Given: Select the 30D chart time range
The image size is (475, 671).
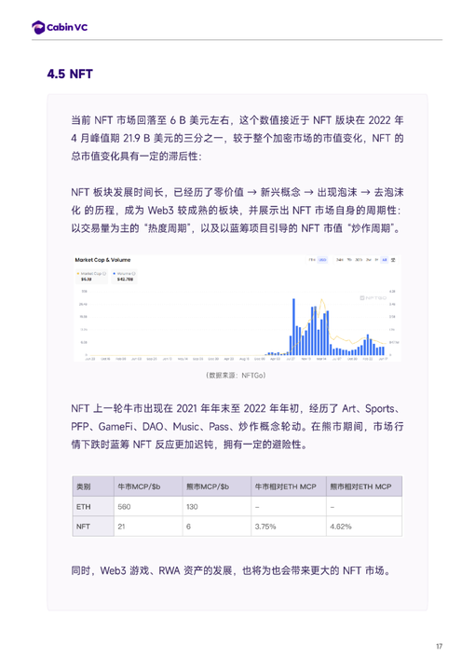Looking at the screenshot, I should (x=359, y=260).
